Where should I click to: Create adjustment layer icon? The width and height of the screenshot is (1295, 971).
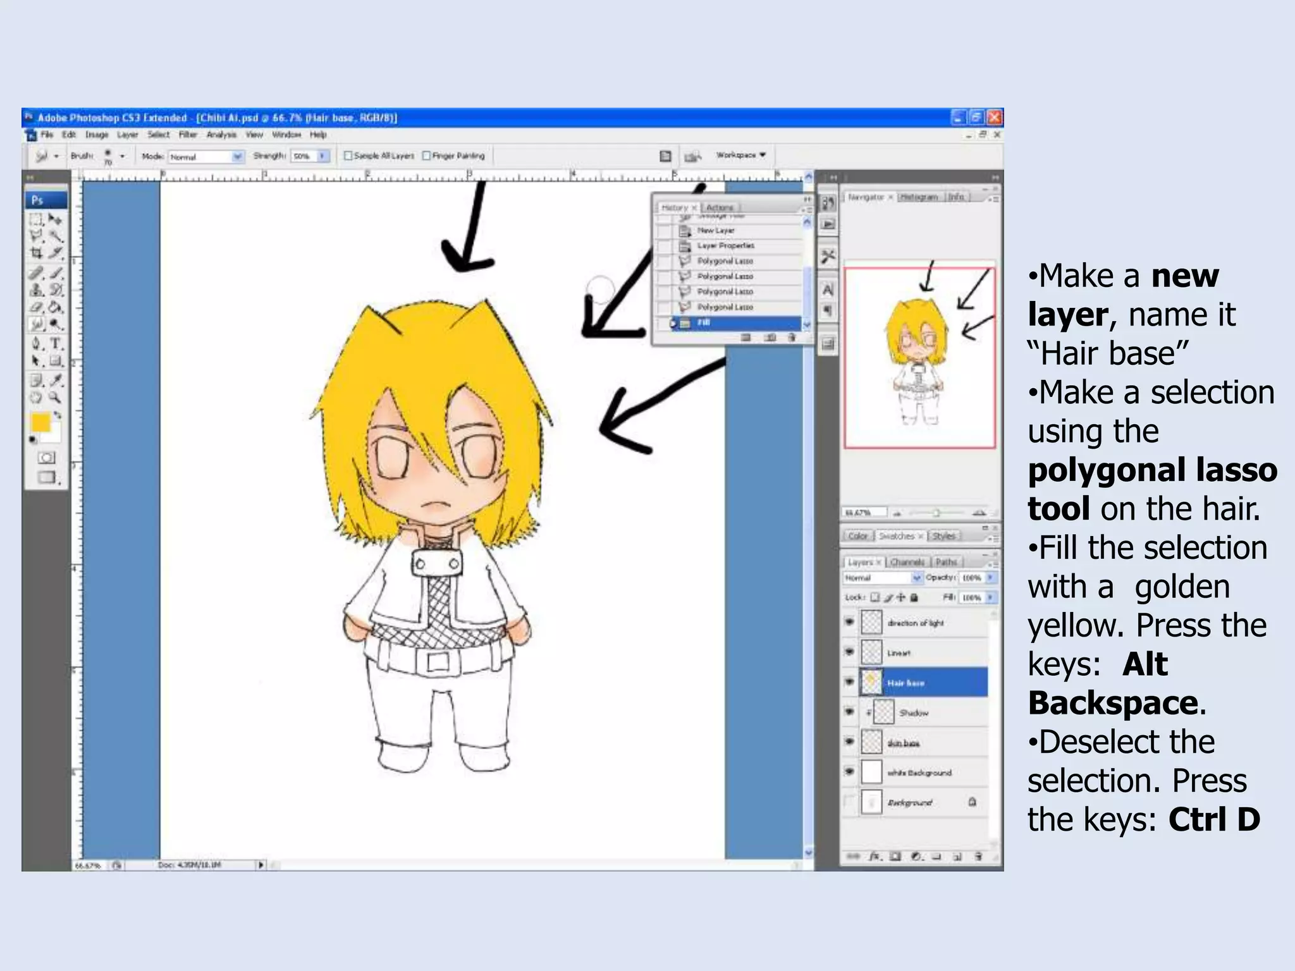[x=916, y=857]
